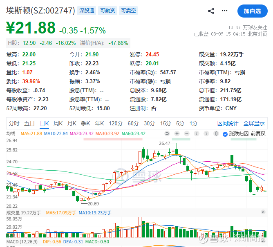Click the 市盈率(动) 547.57 value
This screenshot has width=273, height=247.
[x=168, y=72]
